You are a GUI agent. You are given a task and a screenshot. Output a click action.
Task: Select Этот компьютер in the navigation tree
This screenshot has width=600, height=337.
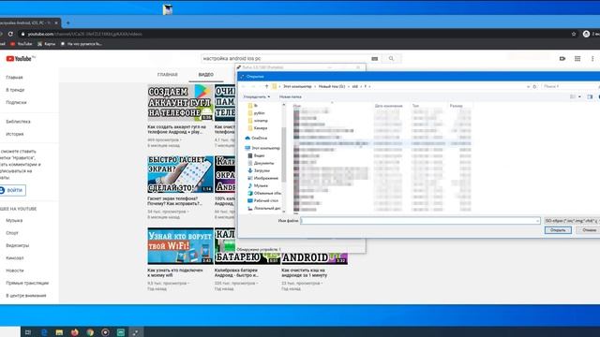coord(262,148)
